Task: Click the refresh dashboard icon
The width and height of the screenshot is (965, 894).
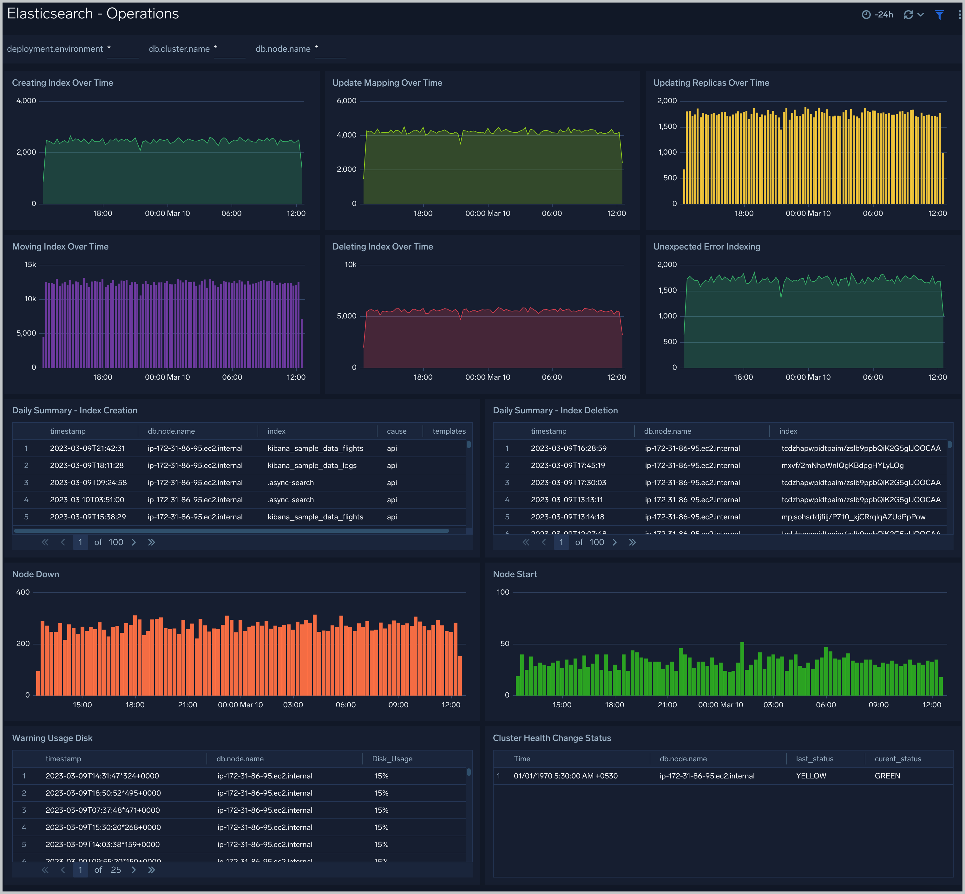Action: (909, 15)
